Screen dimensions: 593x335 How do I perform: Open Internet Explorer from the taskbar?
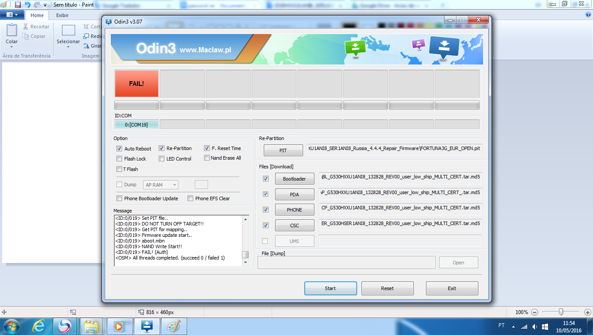point(39,326)
